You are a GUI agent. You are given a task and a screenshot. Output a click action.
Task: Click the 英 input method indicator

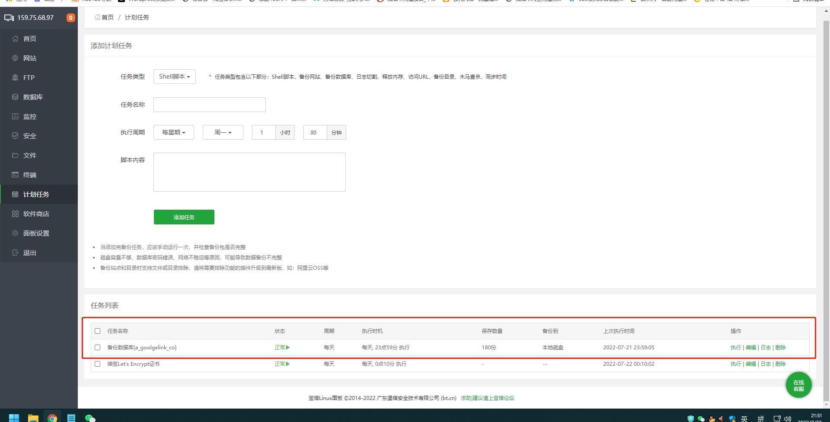tap(744, 419)
